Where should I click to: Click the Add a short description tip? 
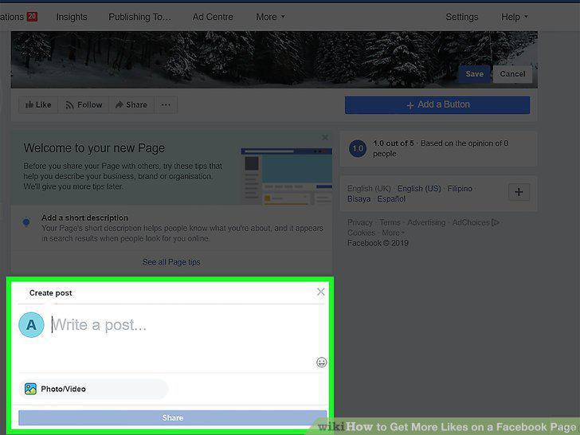[171, 228]
